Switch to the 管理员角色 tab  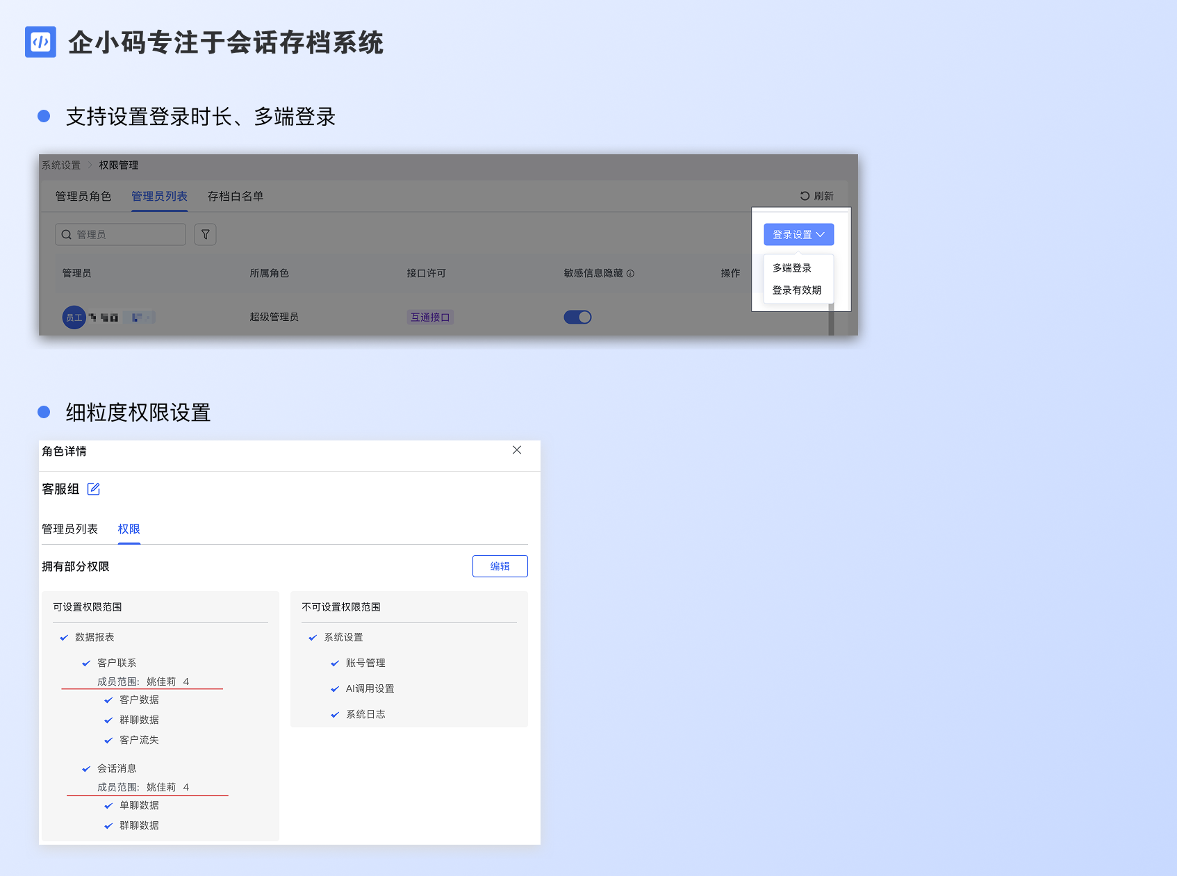coord(83,197)
